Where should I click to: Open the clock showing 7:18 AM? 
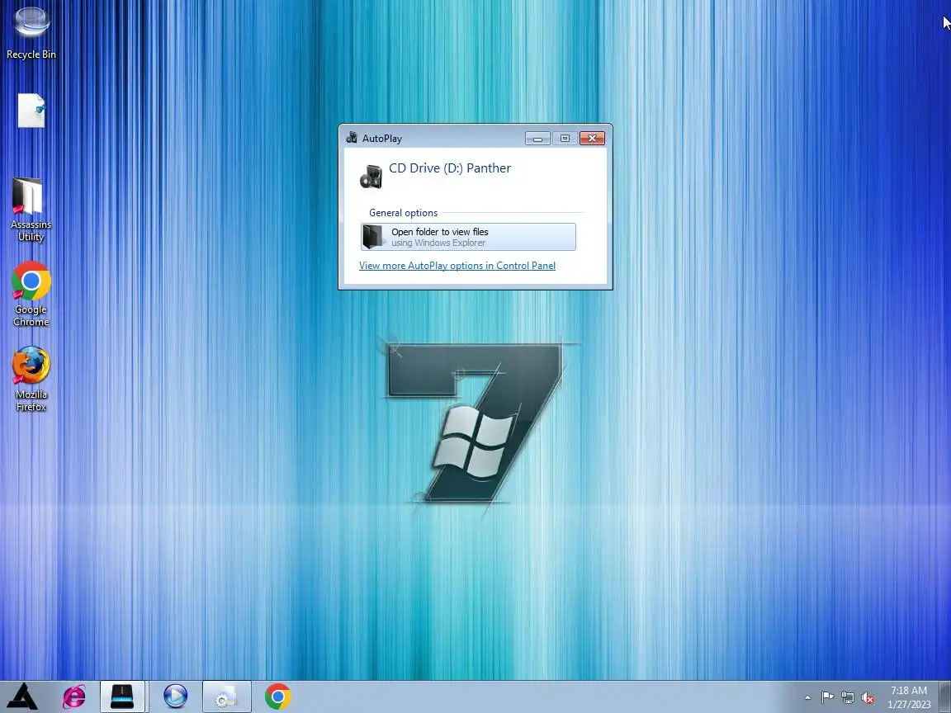(909, 697)
